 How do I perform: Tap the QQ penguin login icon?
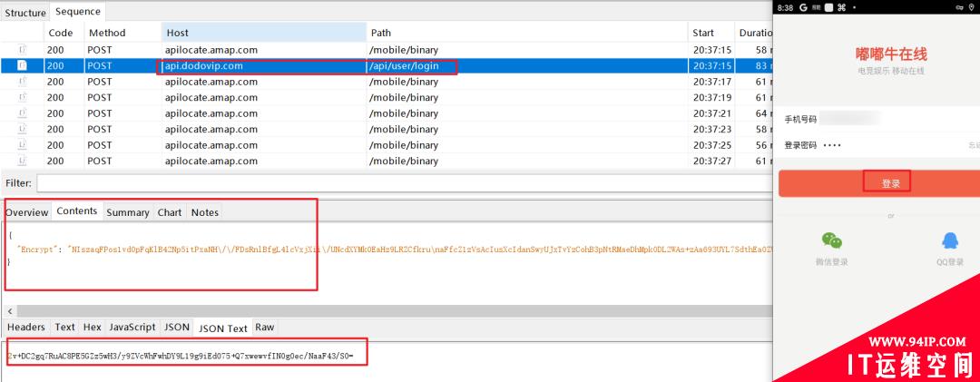click(950, 240)
